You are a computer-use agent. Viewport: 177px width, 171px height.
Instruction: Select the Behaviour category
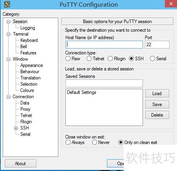(x=30, y=72)
